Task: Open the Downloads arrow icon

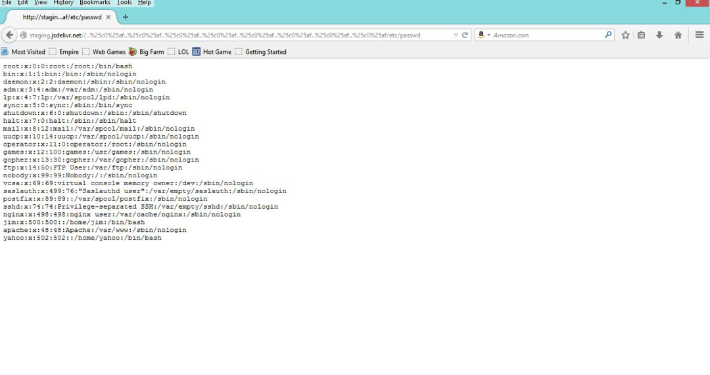Action: pyautogui.click(x=659, y=35)
